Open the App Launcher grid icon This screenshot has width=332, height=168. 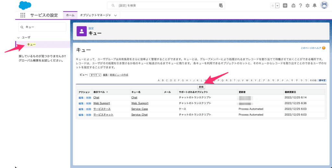(23, 15)
